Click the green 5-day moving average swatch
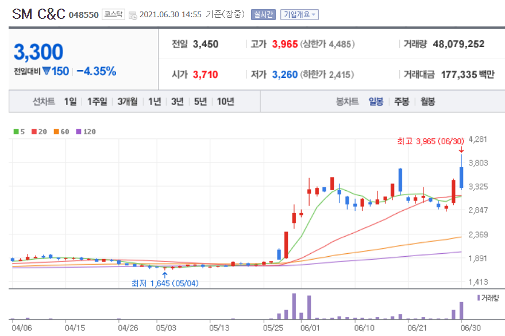Screen dimensions: 505x336 tap(16, 132)
